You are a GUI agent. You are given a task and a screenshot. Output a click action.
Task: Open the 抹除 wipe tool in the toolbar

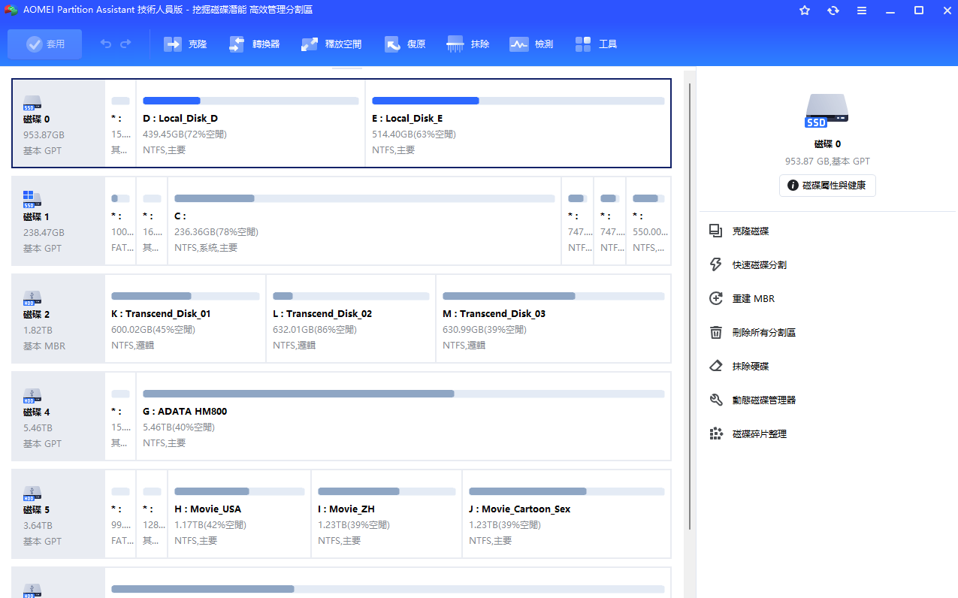[468, 44]
